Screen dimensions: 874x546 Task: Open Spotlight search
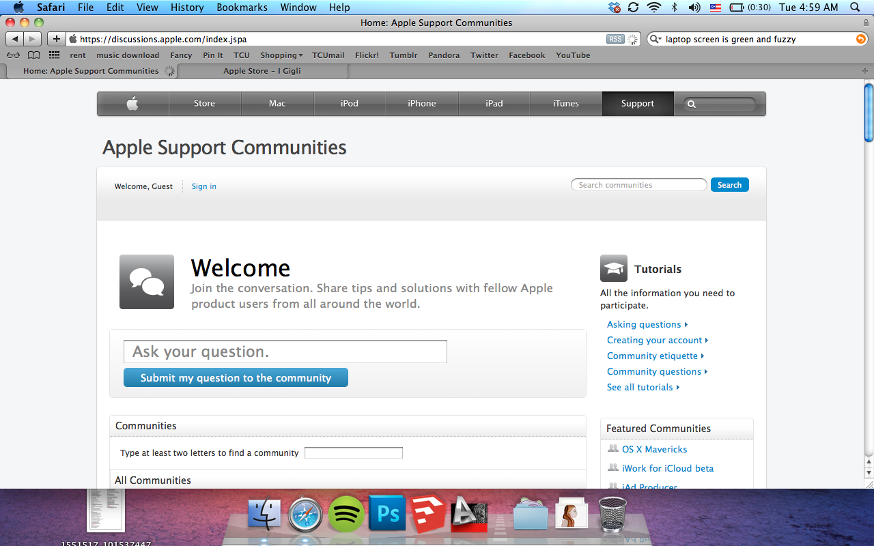[854, 8]
